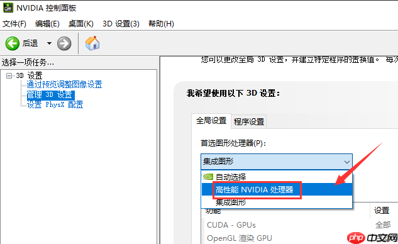This screenshot has height=244, width=398.
Task: Open the back history dropdown arrow
Action: tap(49, 43)
